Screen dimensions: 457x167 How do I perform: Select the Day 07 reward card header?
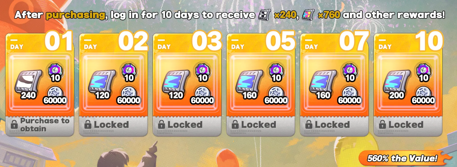(x=334, y=43)
